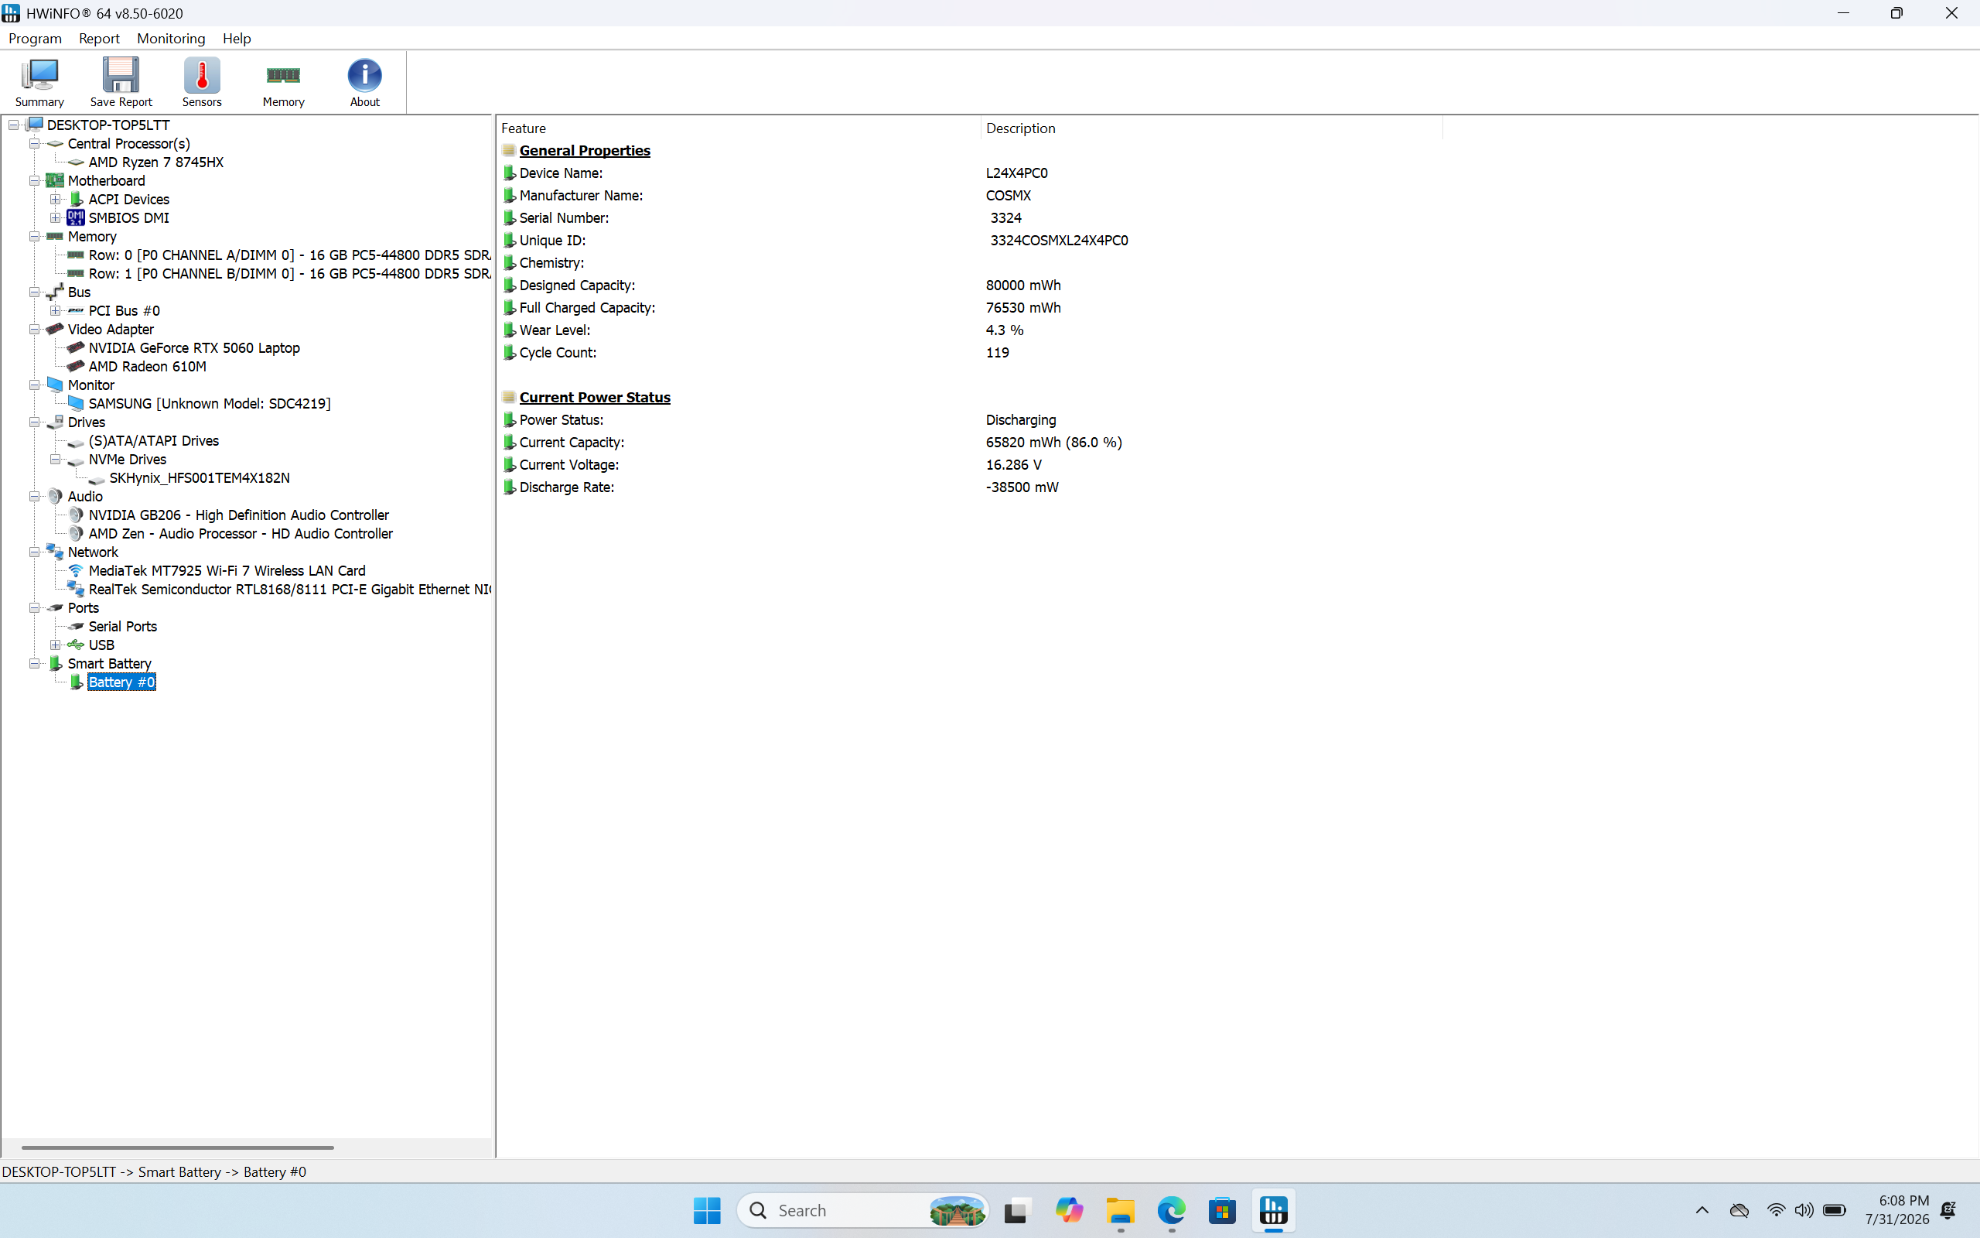Open Copilot from the taskbar

coord(1069,1210)
